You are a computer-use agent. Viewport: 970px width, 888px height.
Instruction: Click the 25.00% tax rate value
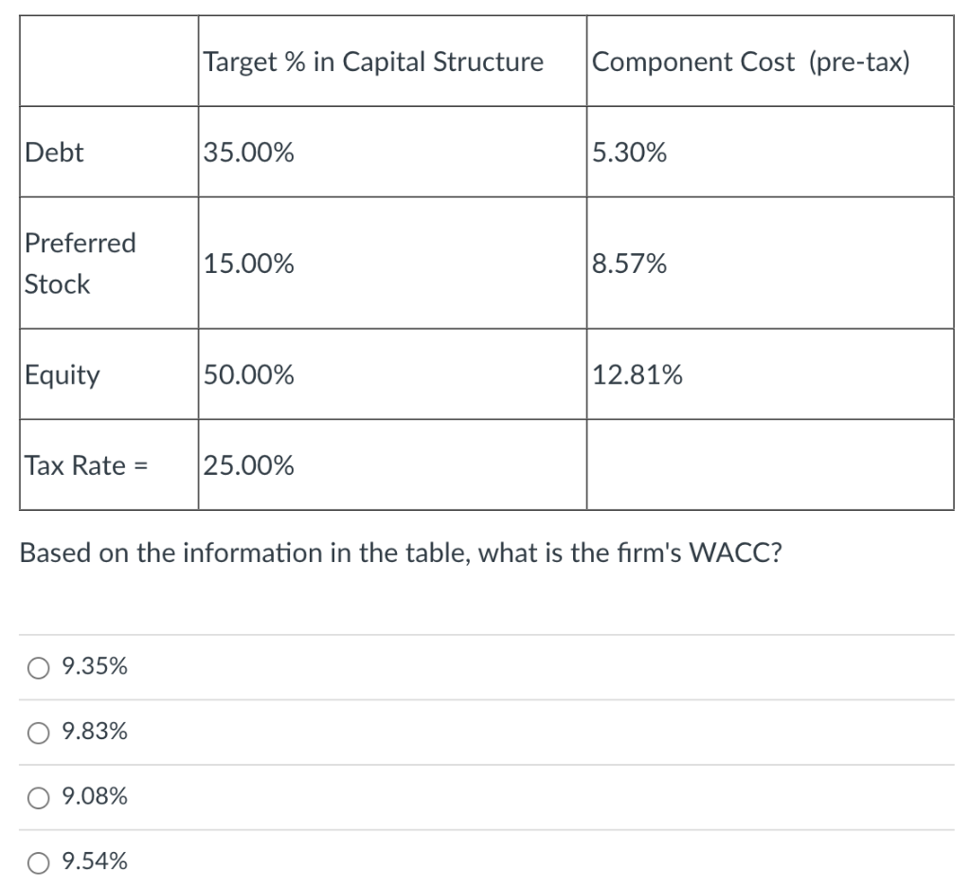(x=248, y=464)
